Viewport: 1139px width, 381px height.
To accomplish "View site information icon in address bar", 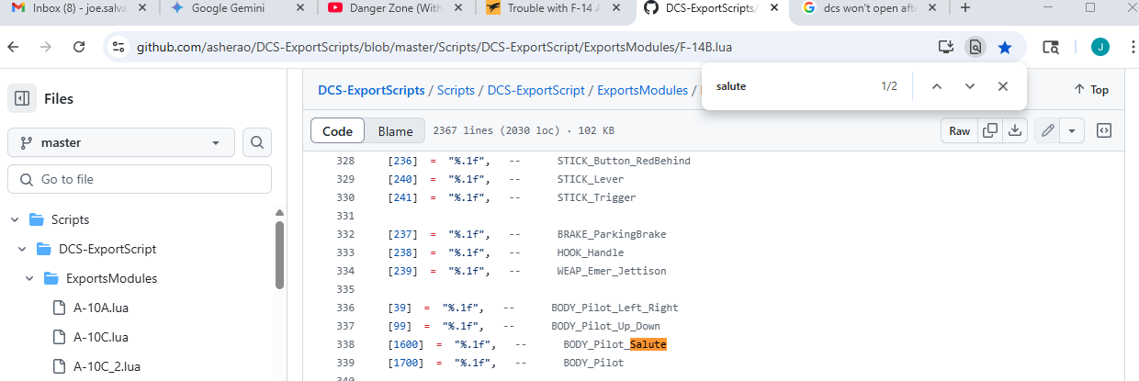I will [x=117, y=46].
